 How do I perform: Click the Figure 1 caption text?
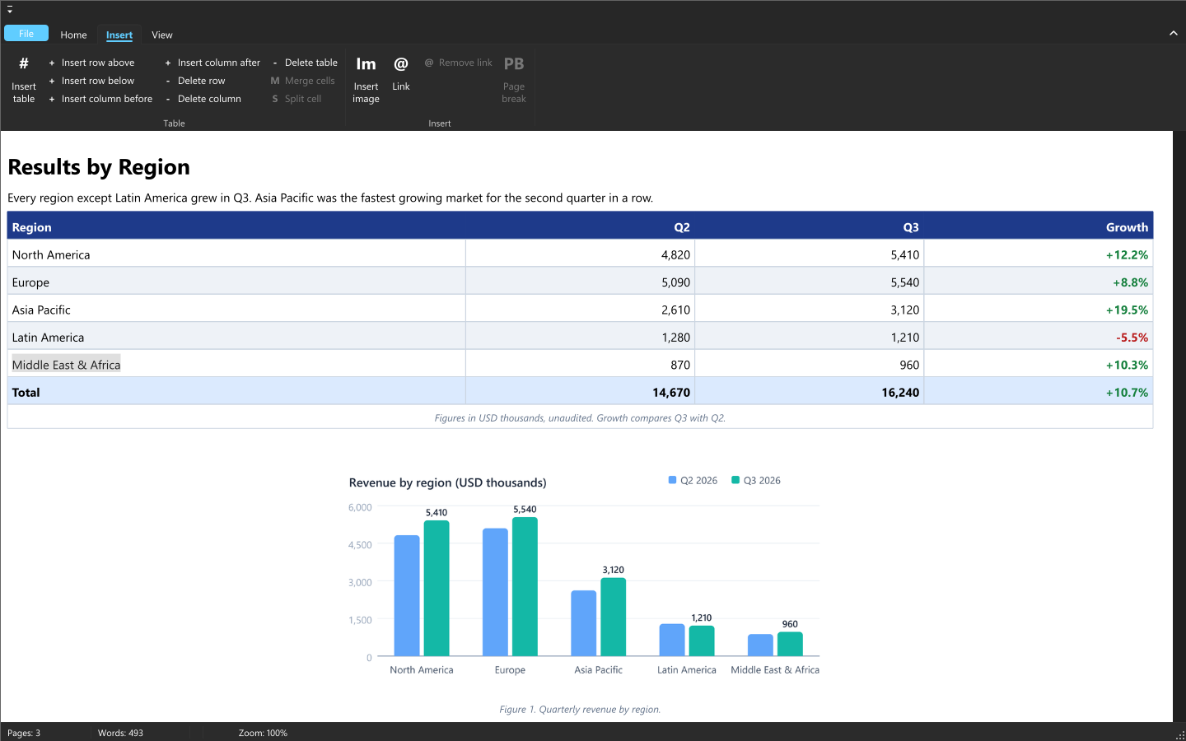coord(580,710)
